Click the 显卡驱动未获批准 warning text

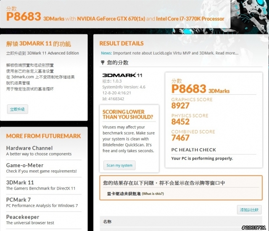(124, 194)
